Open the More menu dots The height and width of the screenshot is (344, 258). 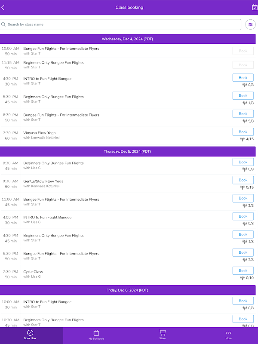(228, 333)
